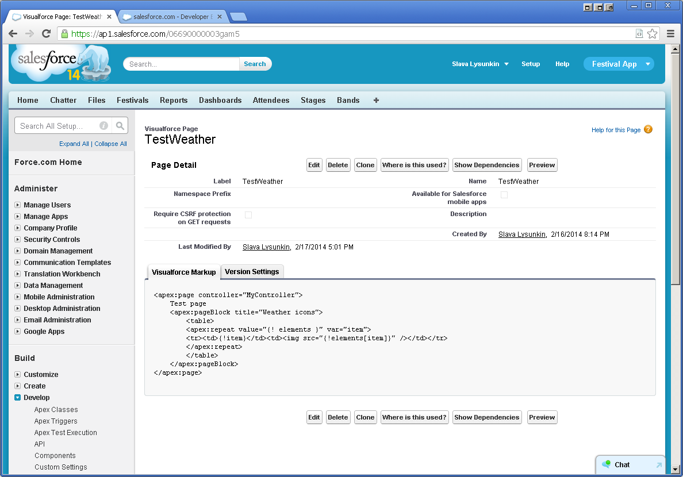The image size is (683, 477).
Task: Expand Manage Users section
Action: tap(17, 205)
